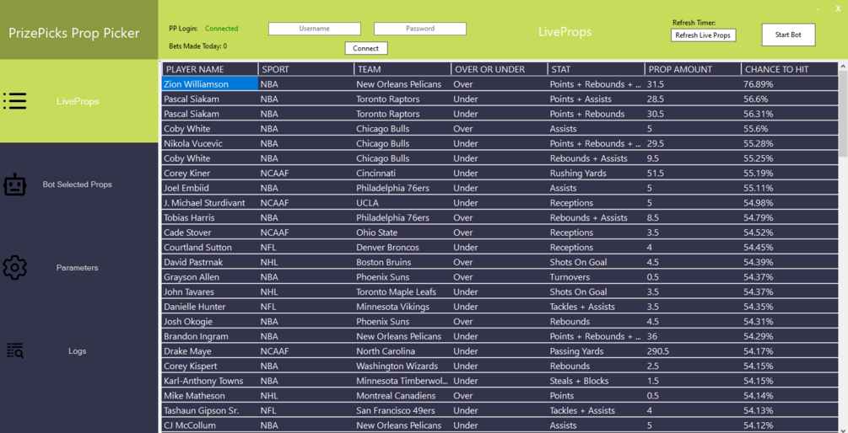Image resolution: width=848 pixels, height=433 pixels.
Task: Sort by STAT column header
Action: click(x=596, y=69)
